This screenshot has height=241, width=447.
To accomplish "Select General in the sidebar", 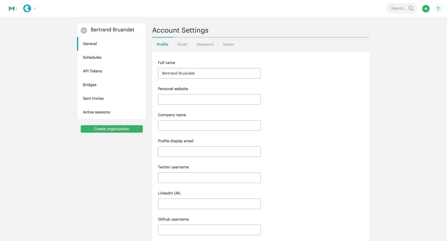I will point(112,44).
